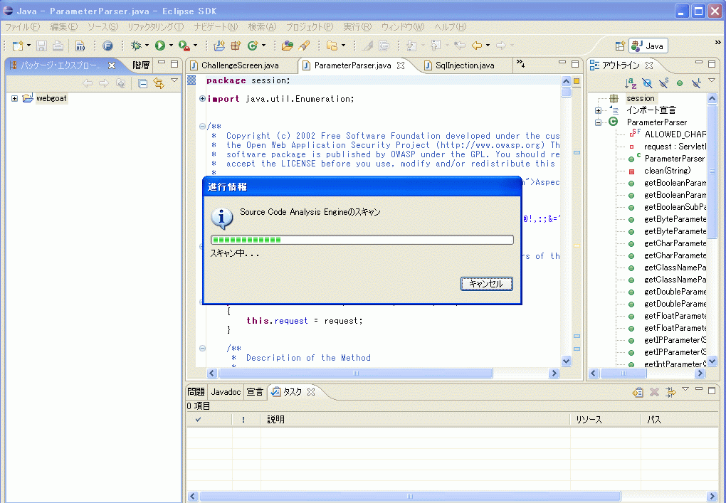726x503 pixels.
Task: Toggle hide static members in Outline
Action: 663,83
